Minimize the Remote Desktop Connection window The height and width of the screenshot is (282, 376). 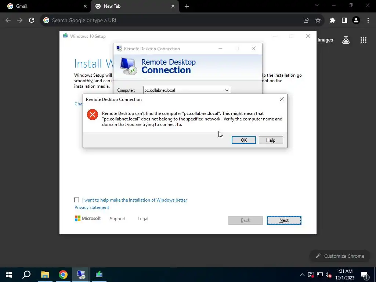[x=220, y=49]
